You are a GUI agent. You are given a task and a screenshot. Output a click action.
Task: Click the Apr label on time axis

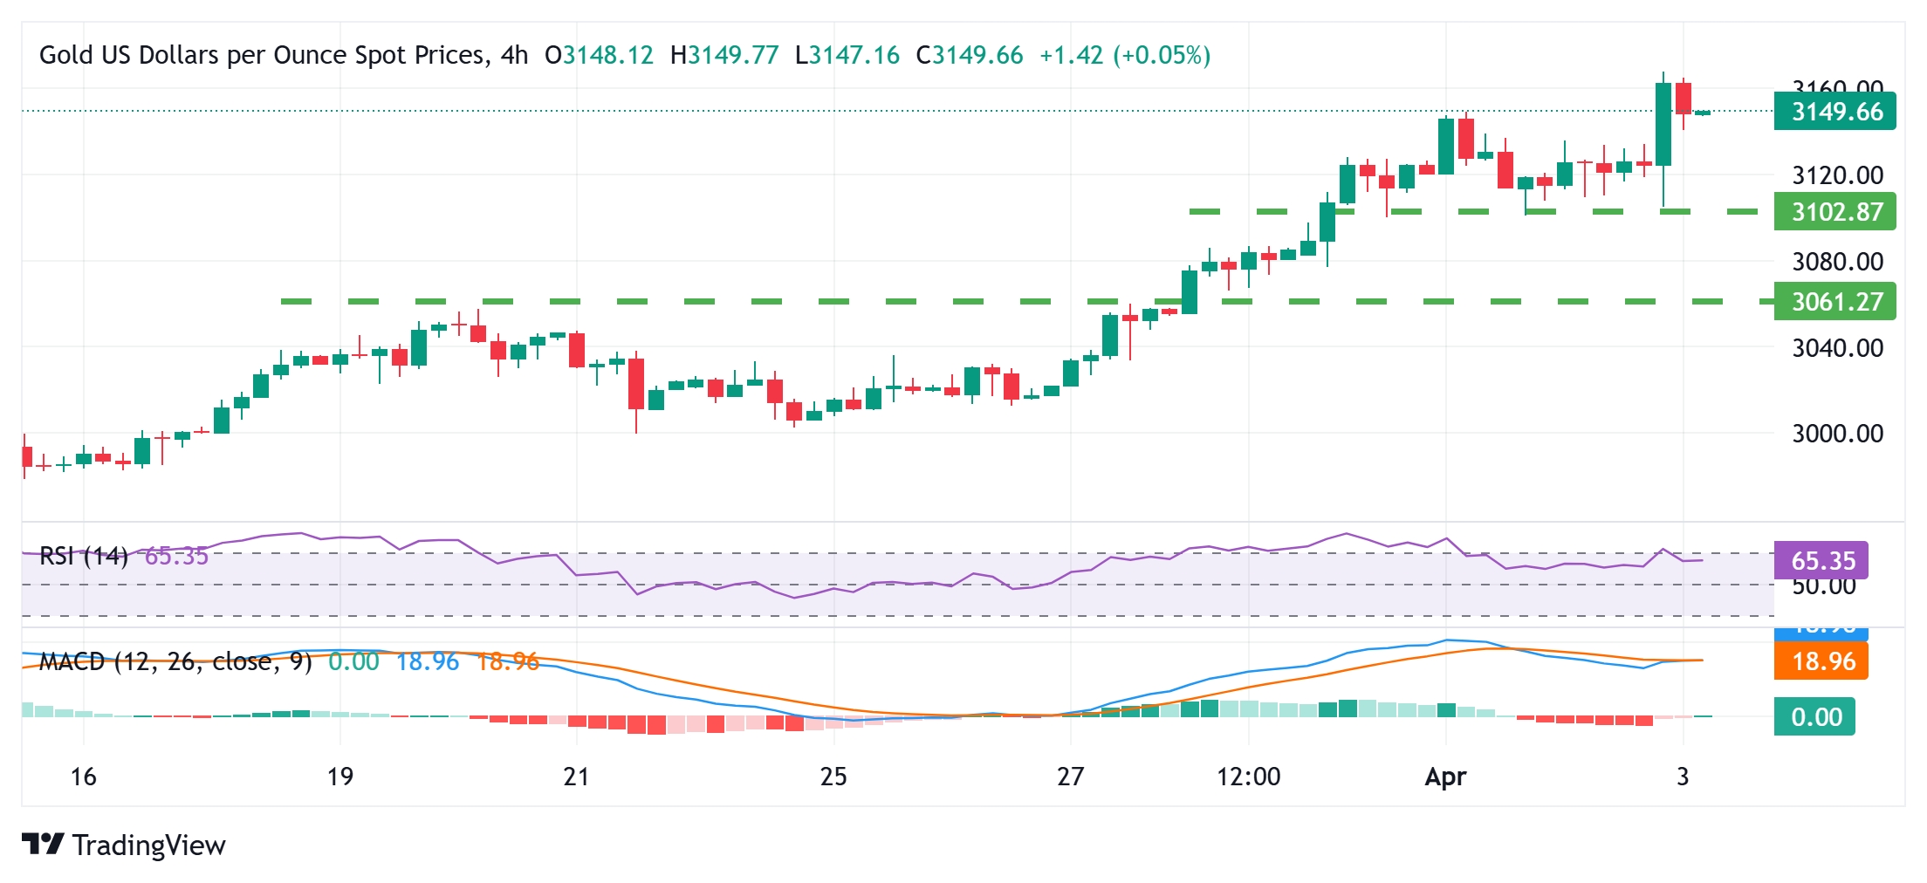click(1445, 777)
